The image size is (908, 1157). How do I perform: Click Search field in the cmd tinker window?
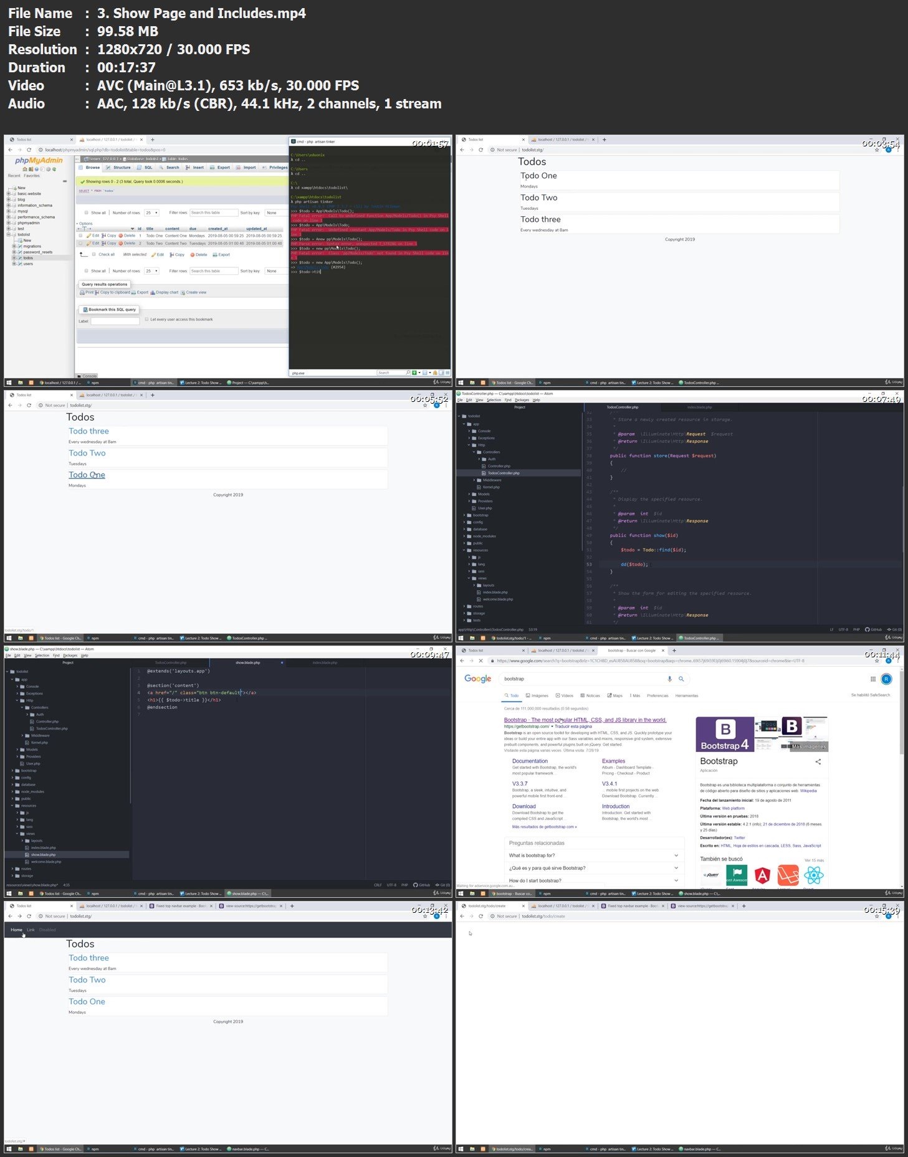tap(393, 373)
